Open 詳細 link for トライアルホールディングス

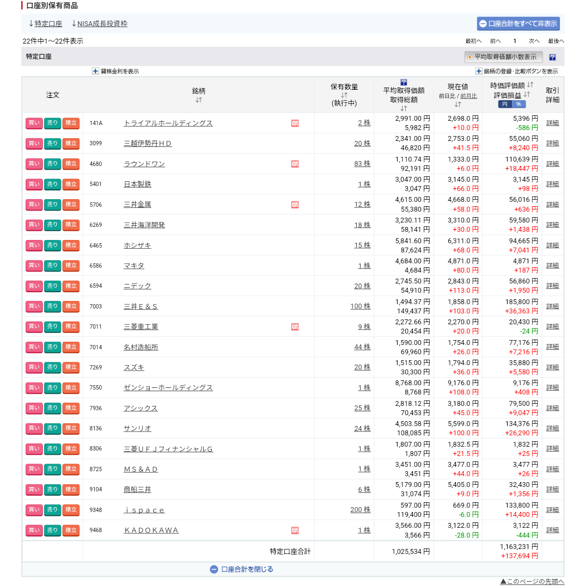[552, 123]
